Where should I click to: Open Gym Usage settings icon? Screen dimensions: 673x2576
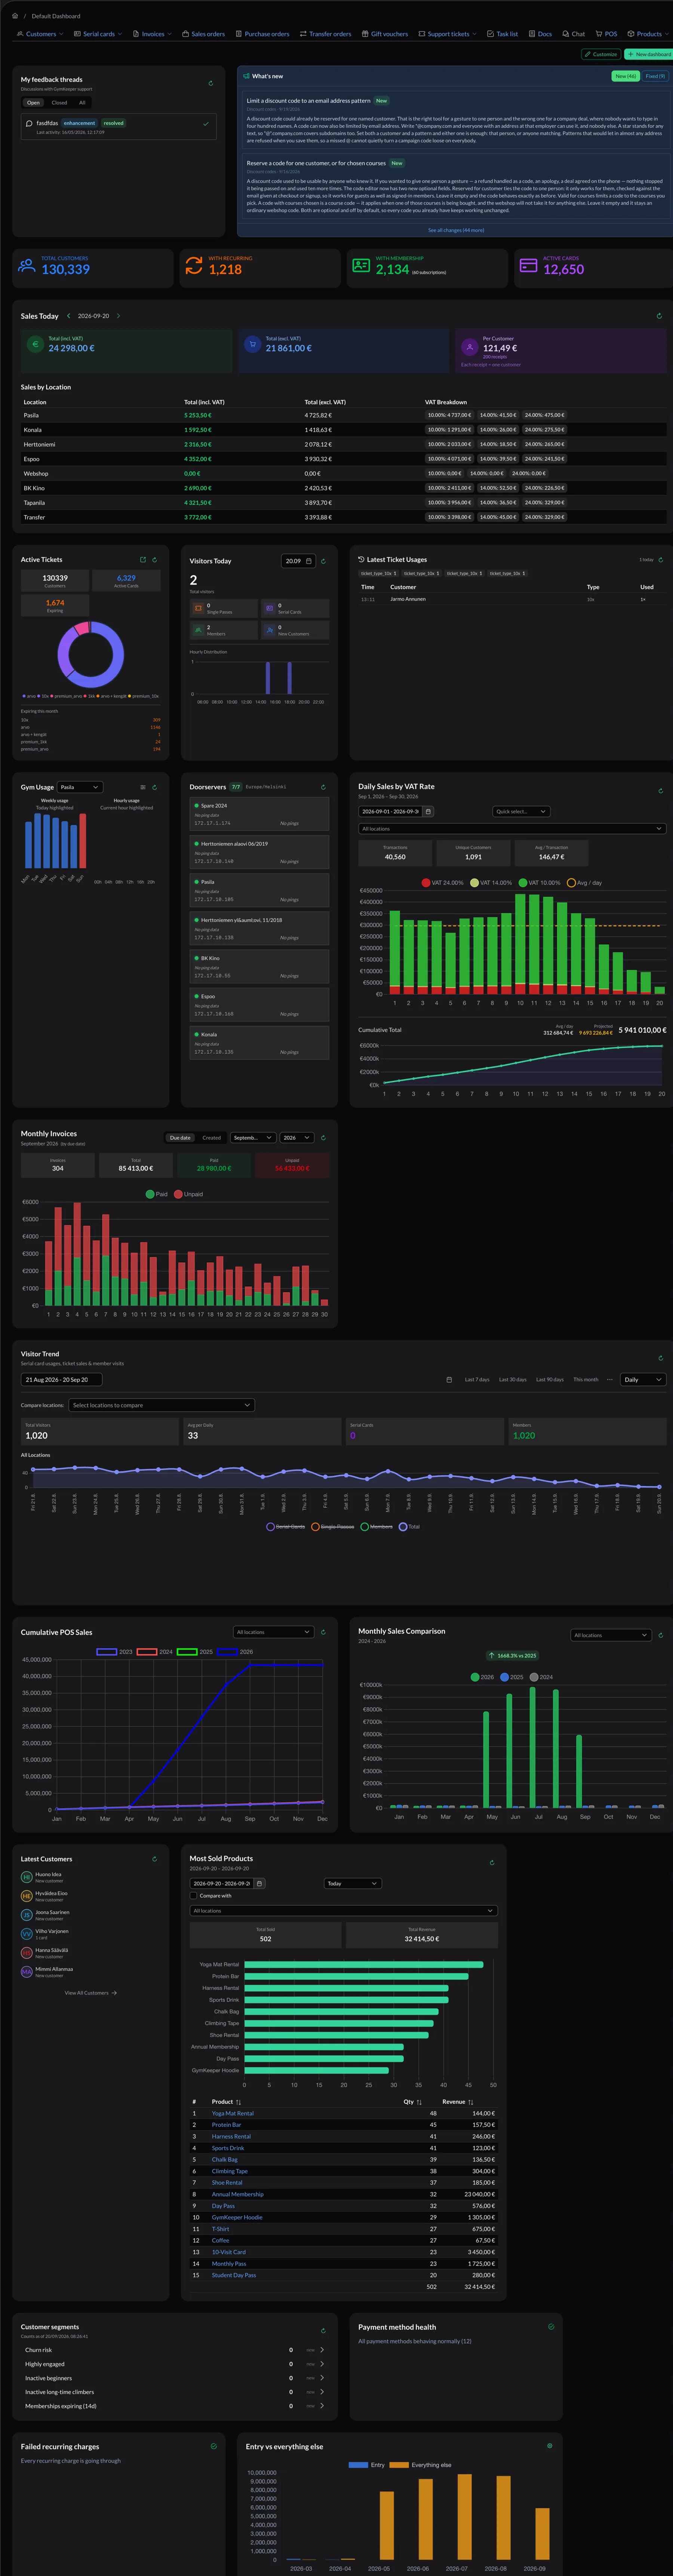pyautogui.click(x=143, y=787)
